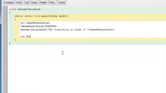This screenshot has width=166, height=93.
Task: Click the System.out.println statement line
Action: [x=68, y=30]
